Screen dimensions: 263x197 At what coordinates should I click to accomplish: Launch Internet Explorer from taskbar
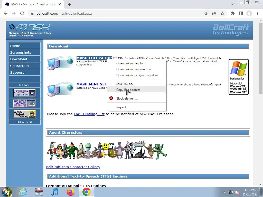tap(23, 192)
